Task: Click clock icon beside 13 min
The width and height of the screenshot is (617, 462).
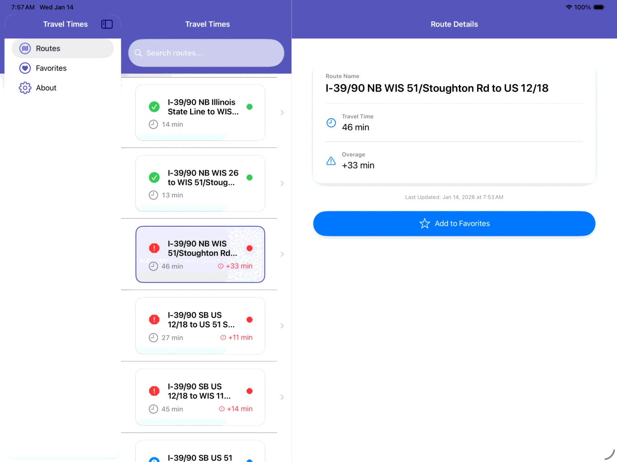Action: pos(154,195)
